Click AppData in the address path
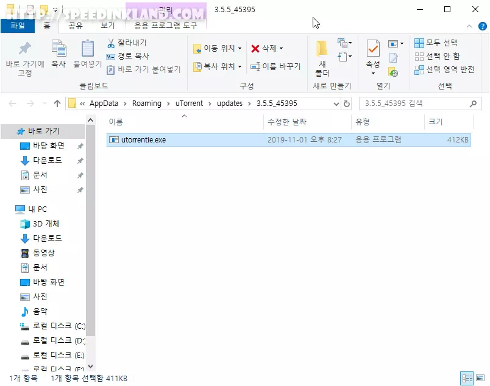490x386 pixels. 104,104
